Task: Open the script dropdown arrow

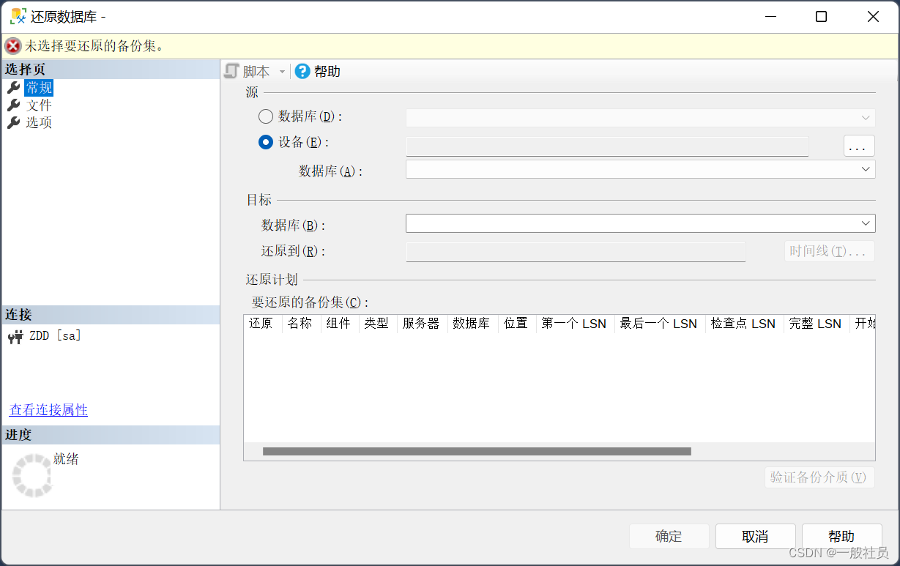Action: [282, 72]
